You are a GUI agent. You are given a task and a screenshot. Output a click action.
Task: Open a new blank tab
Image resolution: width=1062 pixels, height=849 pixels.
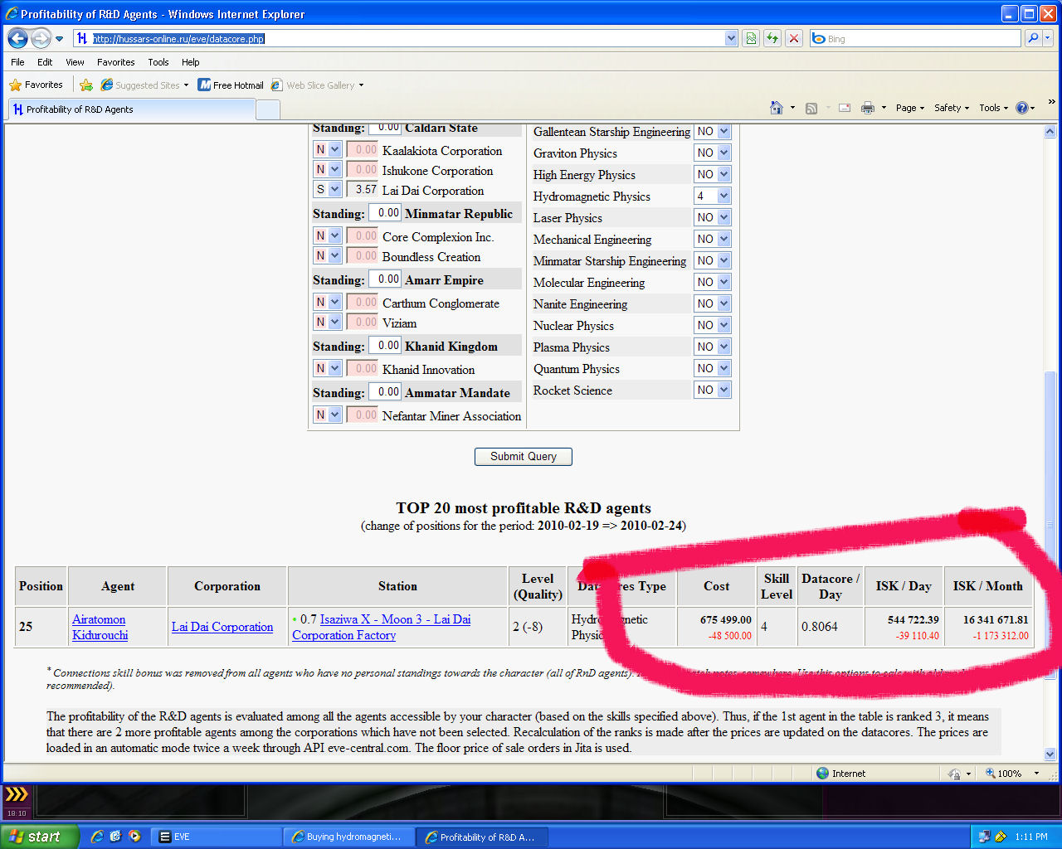pos(268,109)
